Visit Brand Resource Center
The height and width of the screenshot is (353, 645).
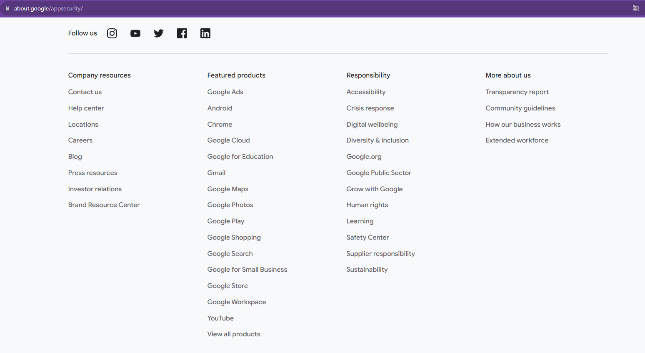[104, 205]
